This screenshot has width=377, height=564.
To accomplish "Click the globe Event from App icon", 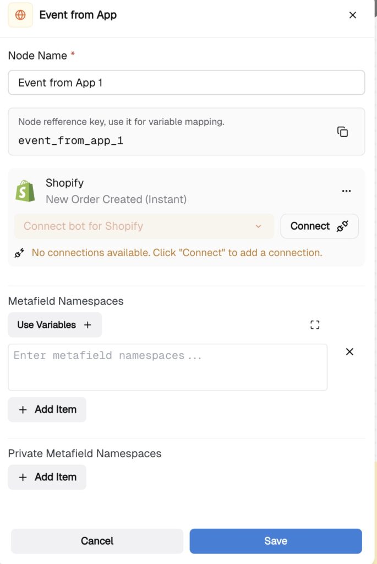I will [x=20, y=15].
